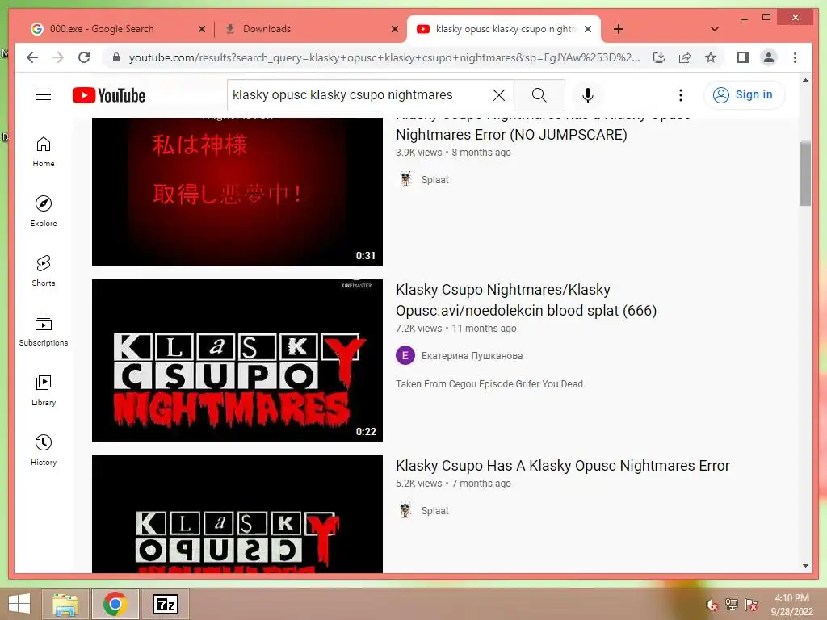Switch to 000.exe Google Search tab

[x=117, y=29]
